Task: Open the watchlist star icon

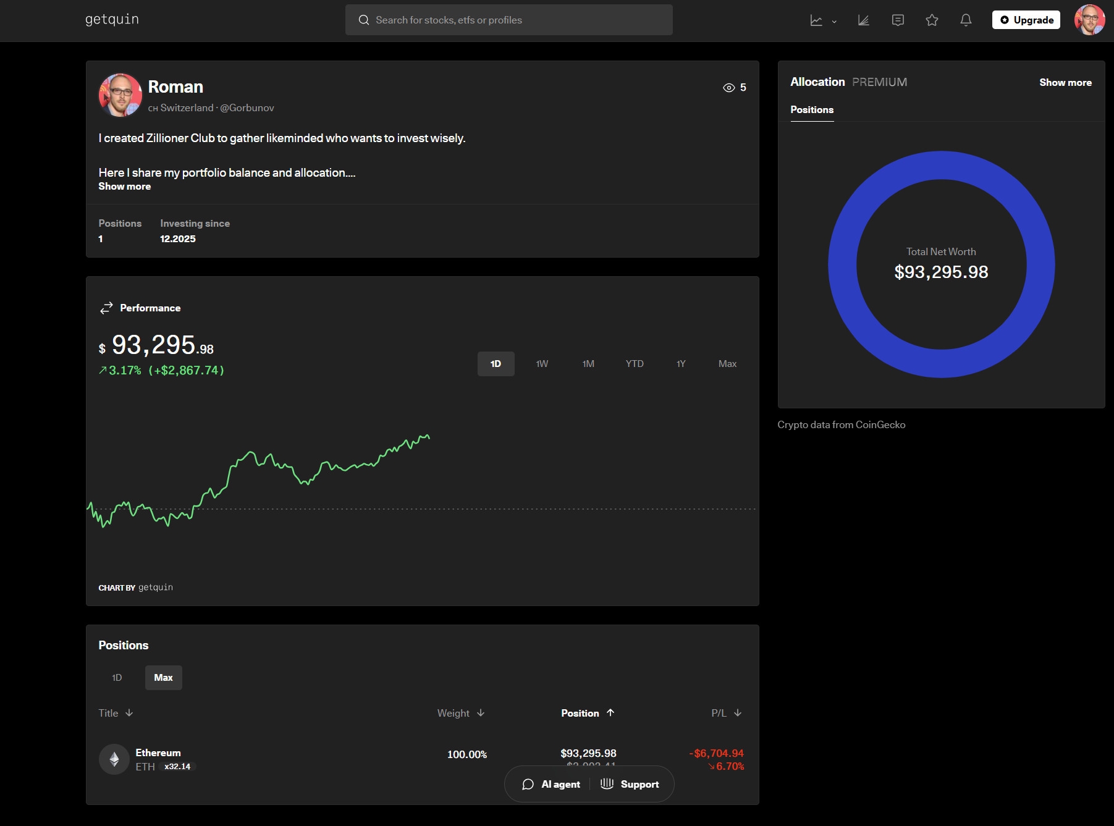Action: coord(932,20)
